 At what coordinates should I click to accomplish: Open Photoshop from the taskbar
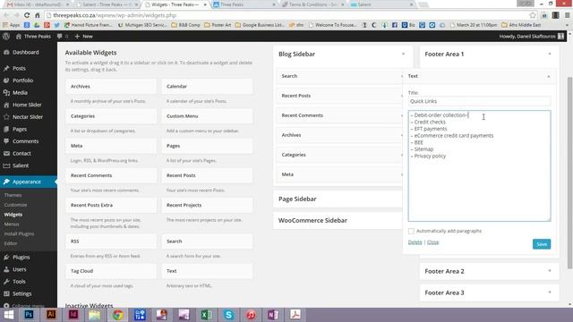pyautogui.click(x=29, y=314)
